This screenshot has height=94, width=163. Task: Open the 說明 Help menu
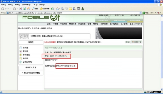click(42, 5)
